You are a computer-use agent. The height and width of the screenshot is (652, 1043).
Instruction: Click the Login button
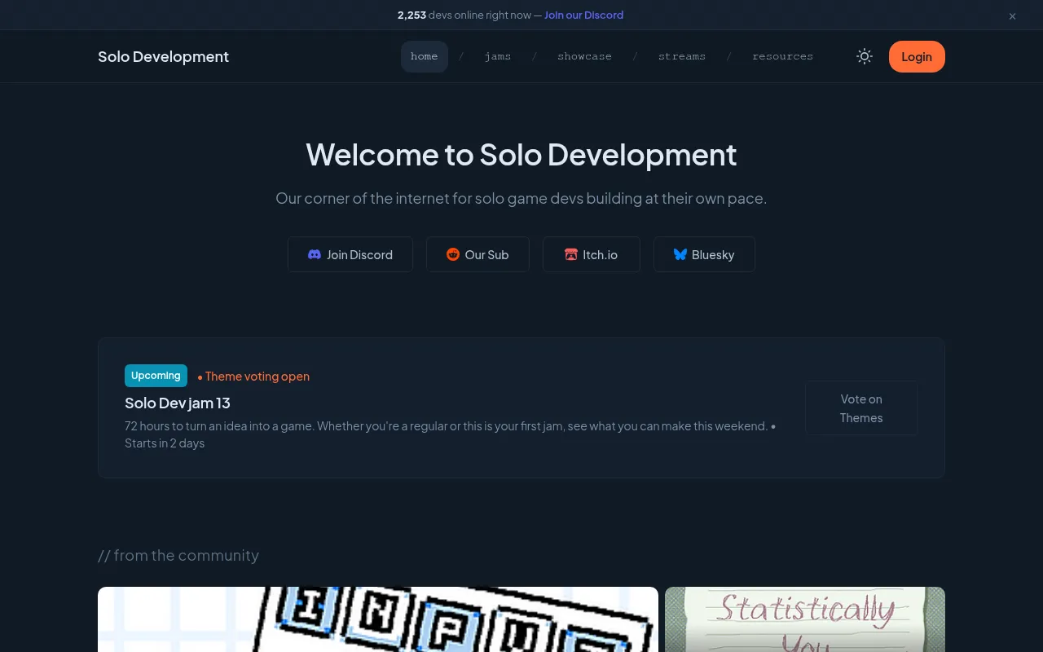click(917, 56)
